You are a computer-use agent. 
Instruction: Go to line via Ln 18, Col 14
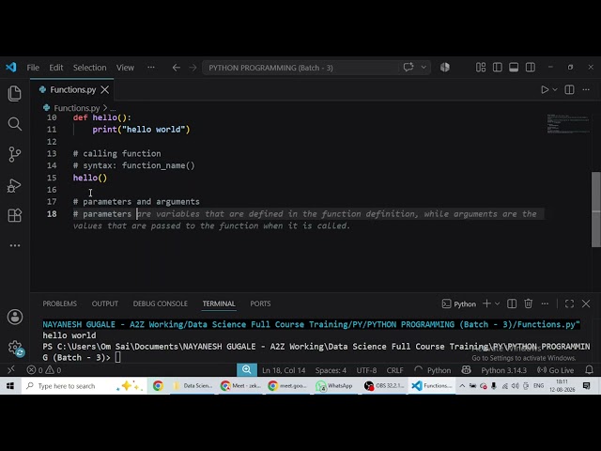pyautogui.click(x=284, y=370)
